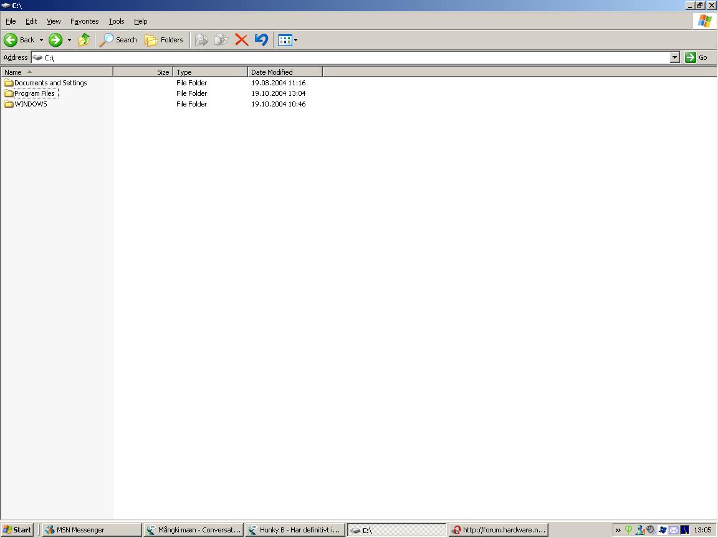
Task: Click the Move To toolbar icon
Action: [201, 40]
